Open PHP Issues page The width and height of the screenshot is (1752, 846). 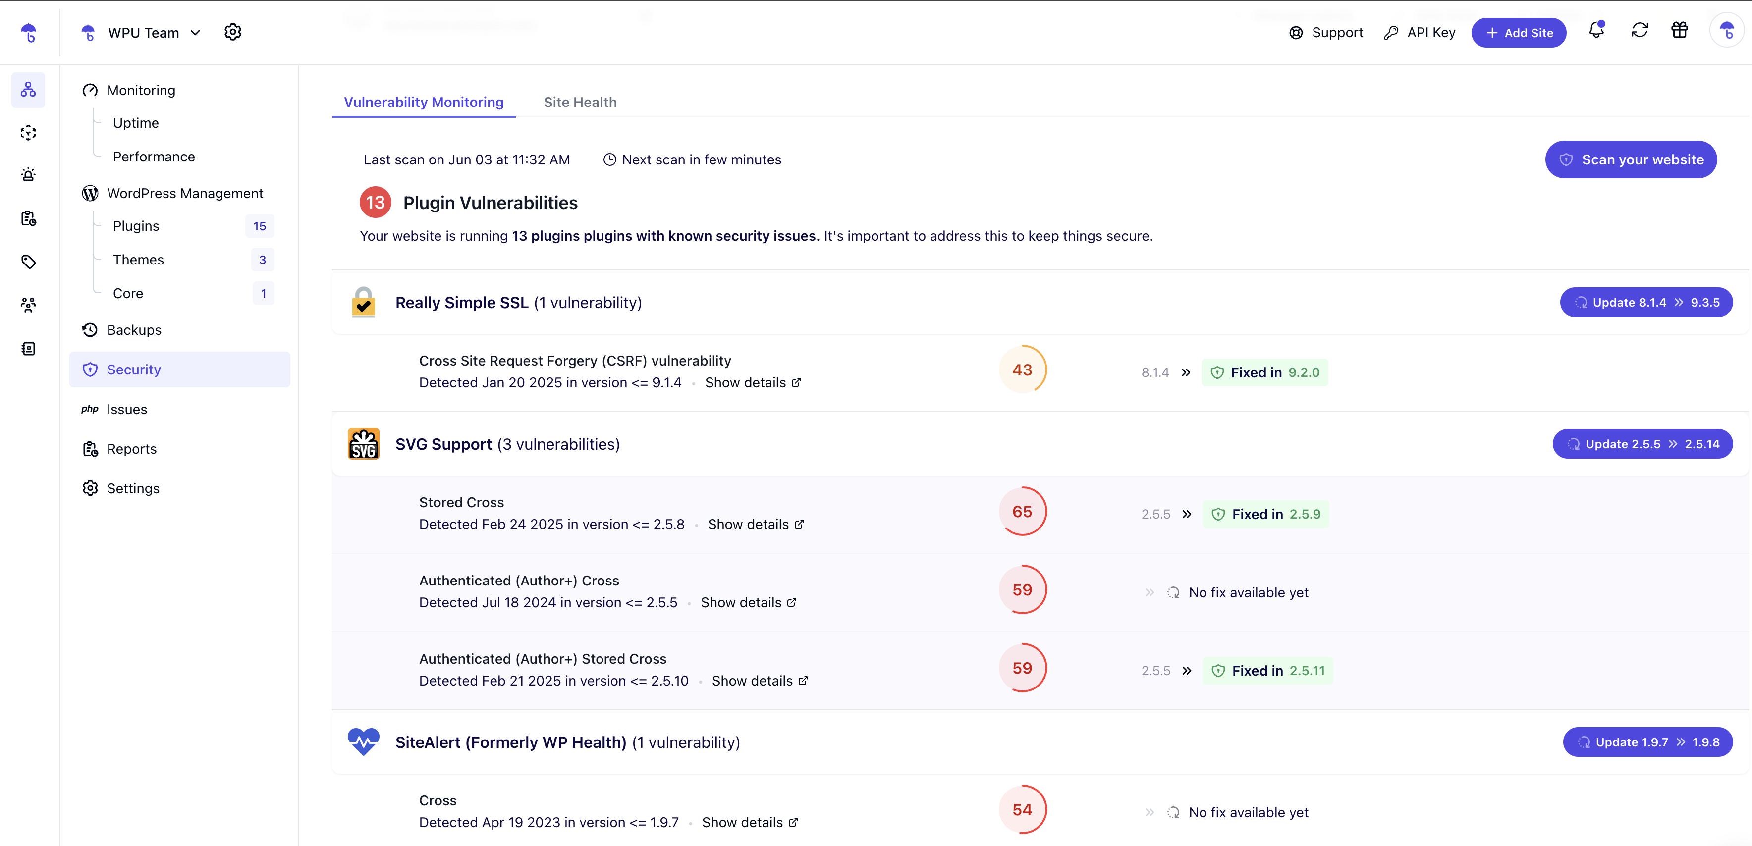(114, 410)
